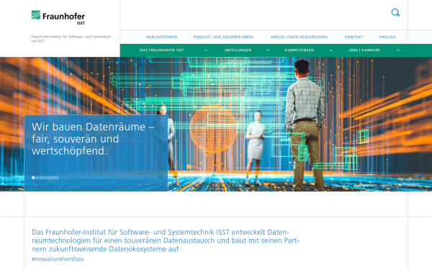
Task: Click intro paragraph 'Das Fraunhofer-Institut für Software-'
Action: click(x=166, y=240)
